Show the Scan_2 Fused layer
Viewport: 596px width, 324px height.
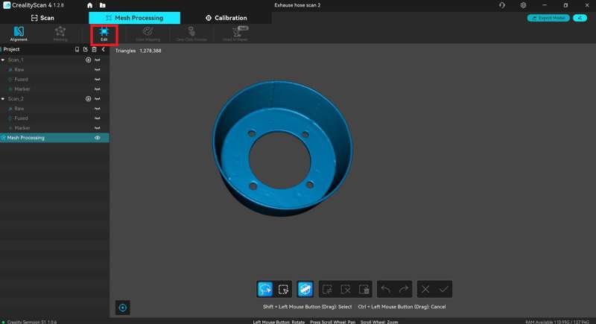click(97, 118)
